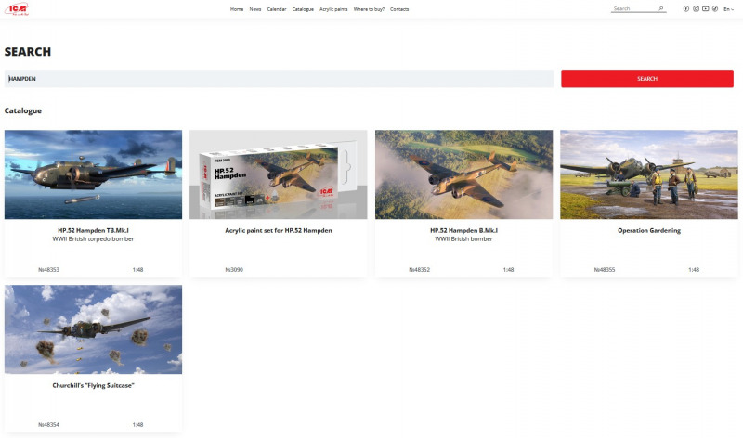
Task: Click item number №48354
Action: pos(49,425)
